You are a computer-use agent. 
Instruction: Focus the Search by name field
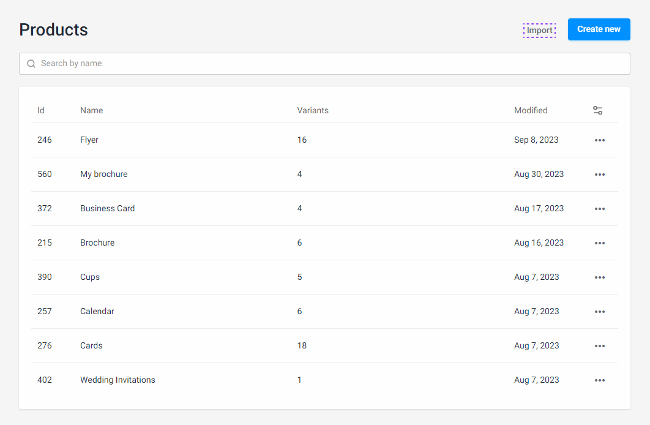[x=324, y=64]
